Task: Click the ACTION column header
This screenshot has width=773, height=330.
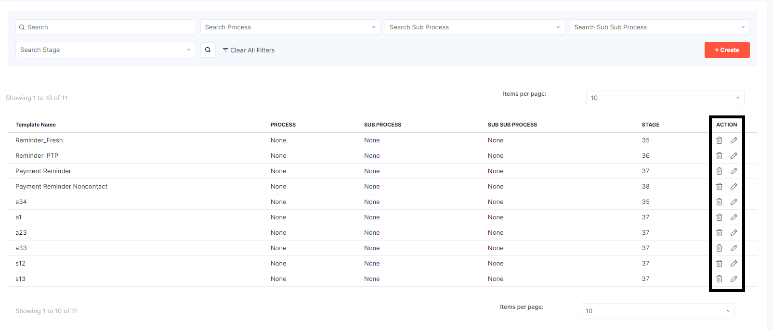Action: [727, 125]
